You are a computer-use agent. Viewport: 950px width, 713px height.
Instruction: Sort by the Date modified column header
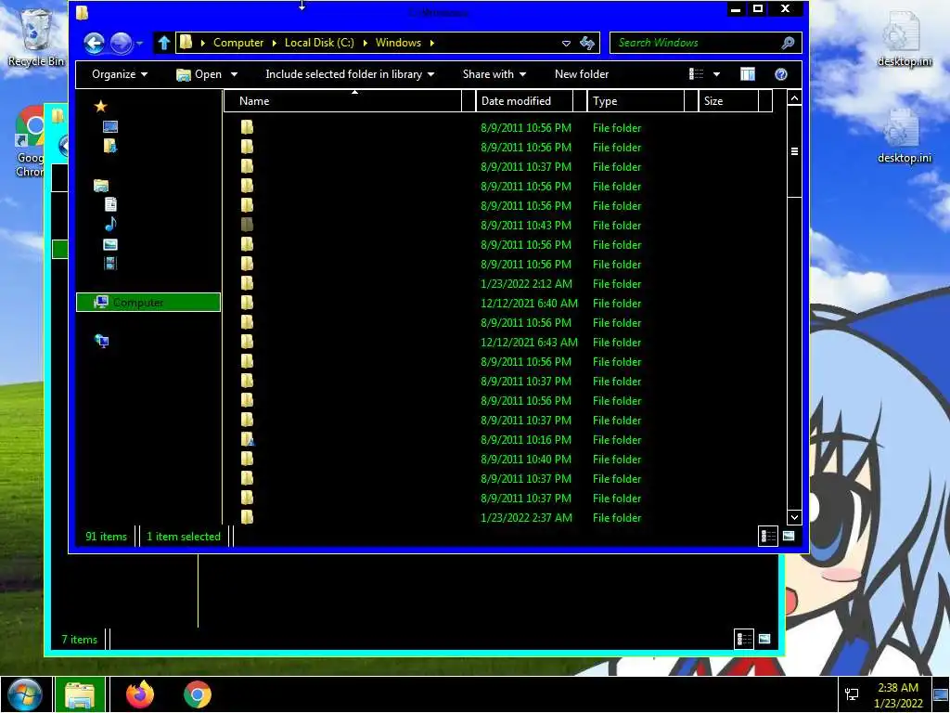point(526,101)
